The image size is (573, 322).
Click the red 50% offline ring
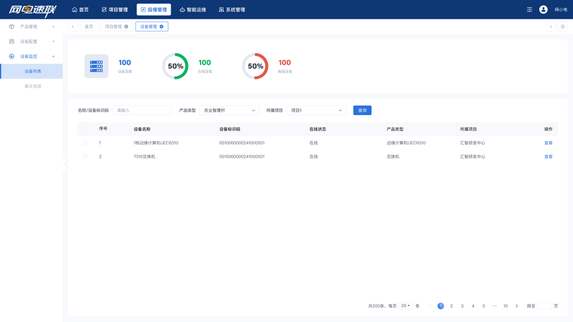coord(256,66)
